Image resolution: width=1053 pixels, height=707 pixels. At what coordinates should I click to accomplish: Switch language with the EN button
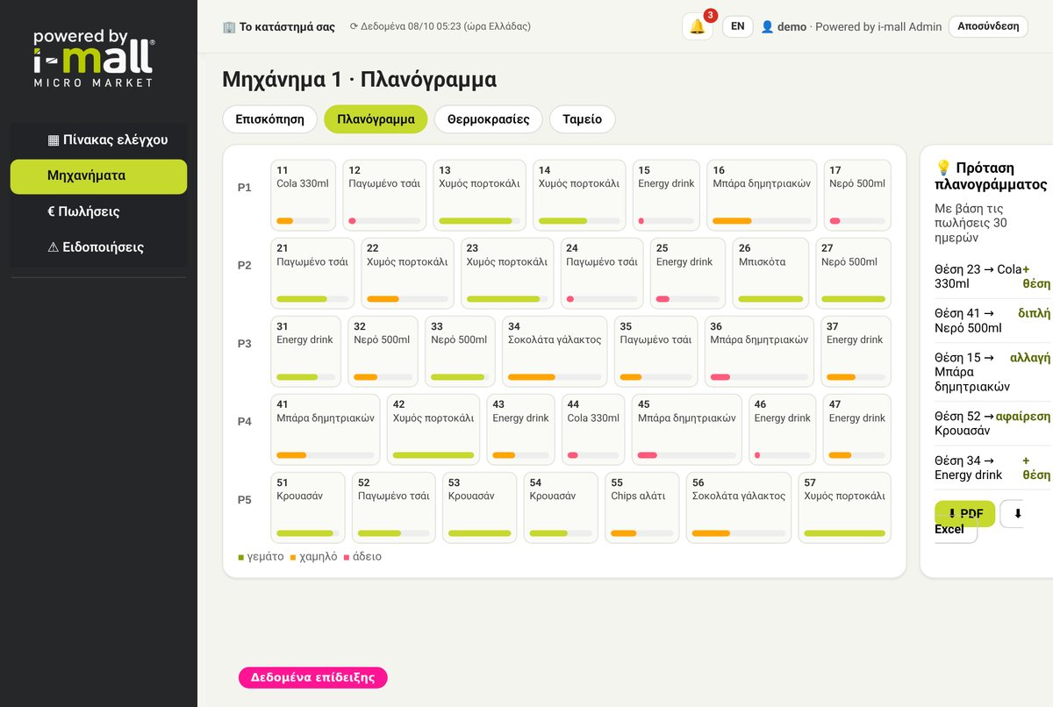[738, 26]
